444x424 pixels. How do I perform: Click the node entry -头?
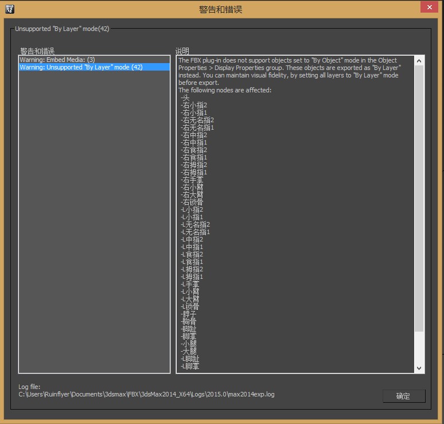click(185, 98)
